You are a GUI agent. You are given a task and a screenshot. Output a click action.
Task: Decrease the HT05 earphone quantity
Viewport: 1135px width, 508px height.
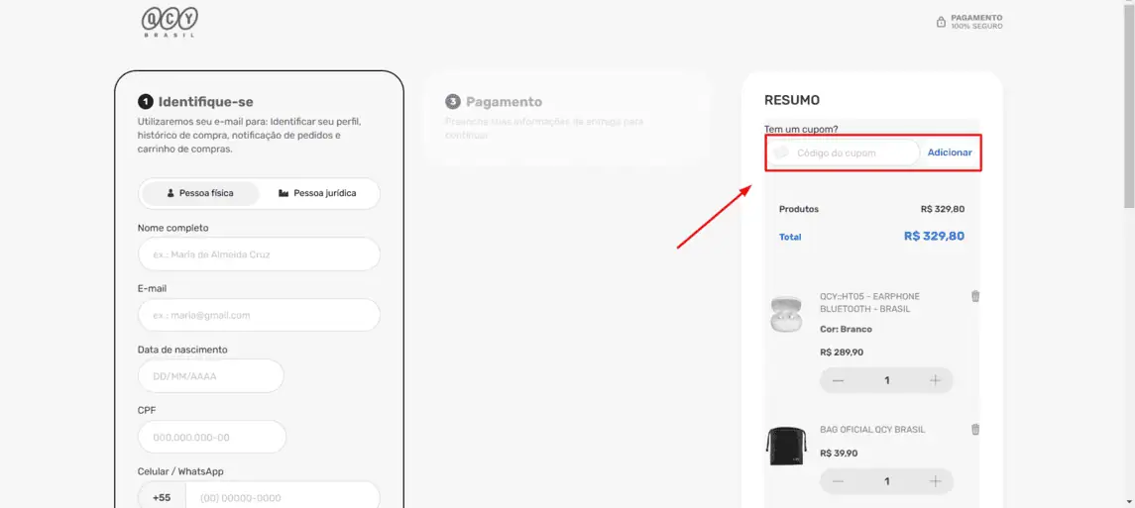click(839, 380)
